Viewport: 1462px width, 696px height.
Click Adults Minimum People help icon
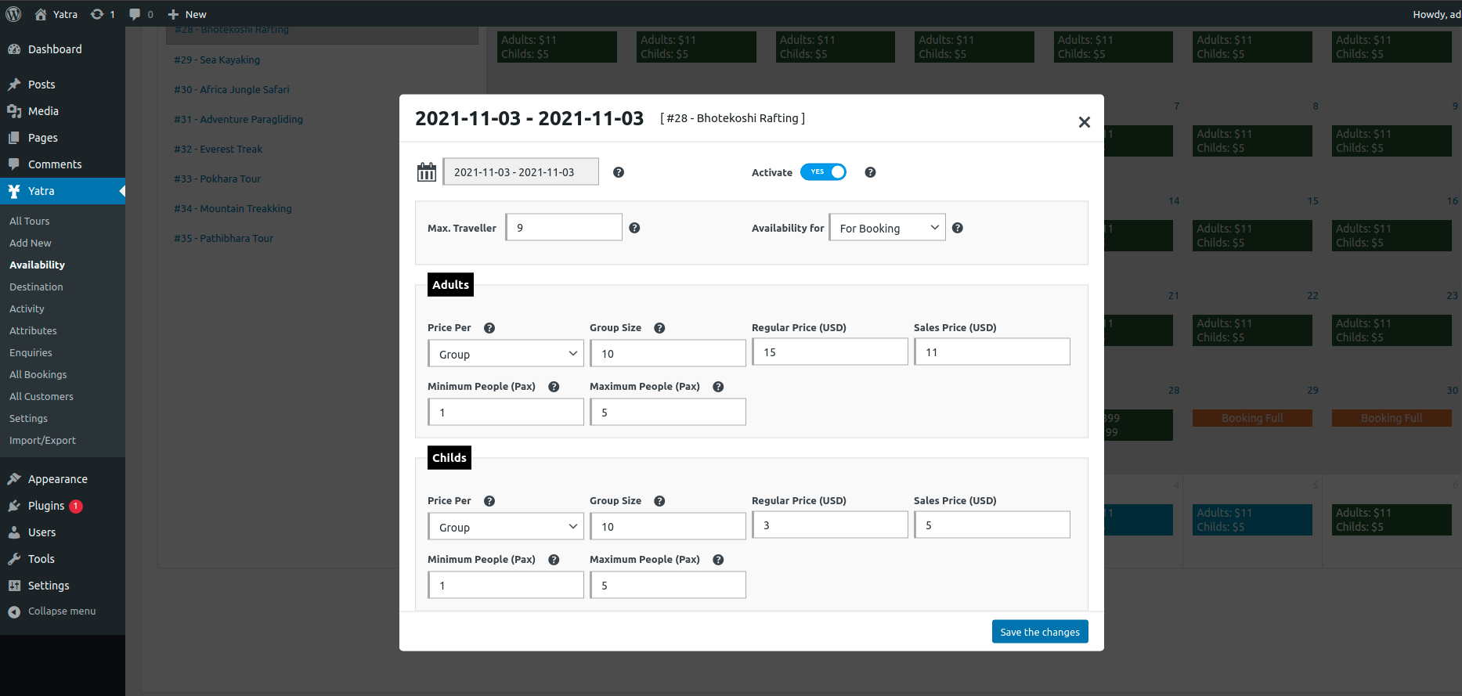click(554, 387)
